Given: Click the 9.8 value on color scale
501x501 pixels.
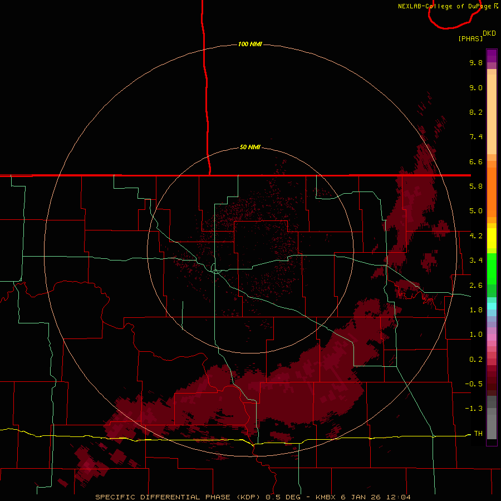Looking at the screenshot, I should click(x=476, y=62).
